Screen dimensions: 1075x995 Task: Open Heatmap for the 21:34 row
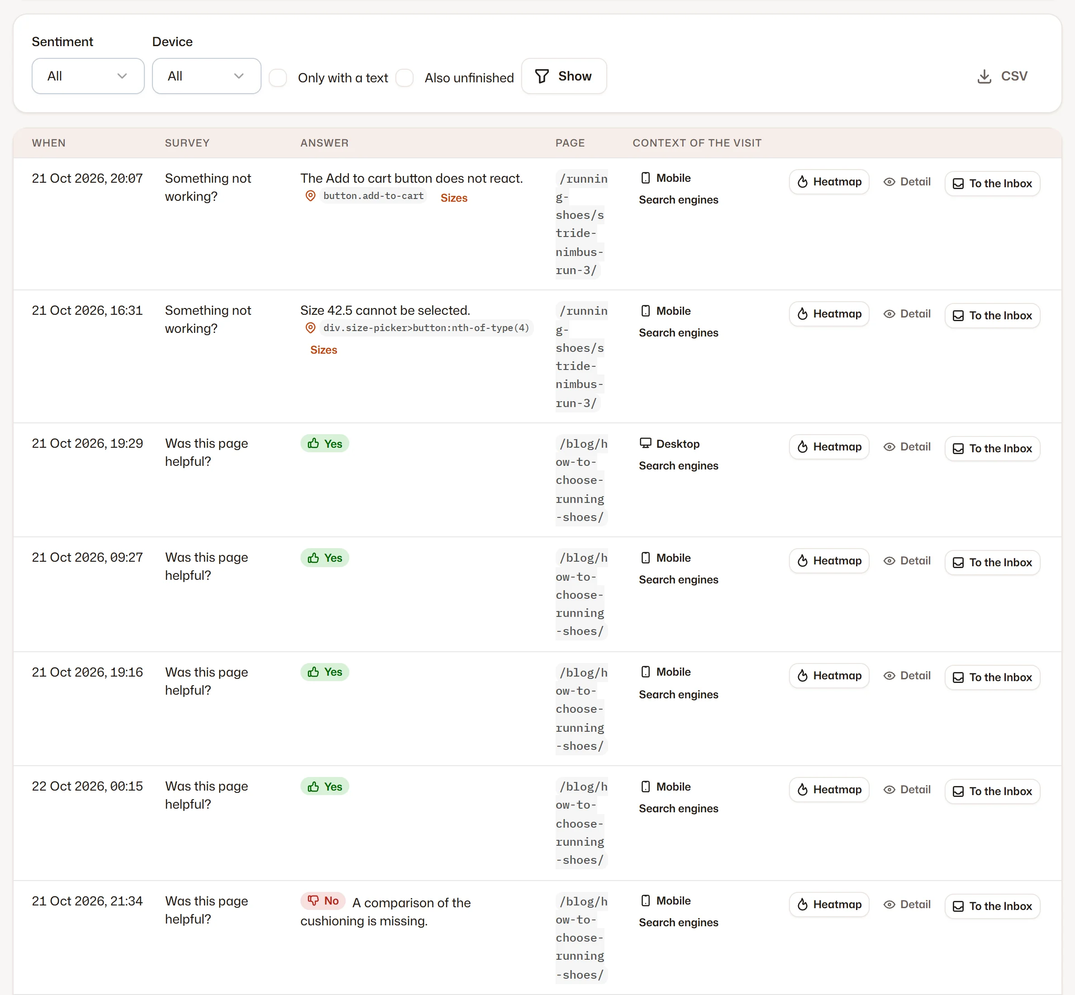tap(829, 905)
